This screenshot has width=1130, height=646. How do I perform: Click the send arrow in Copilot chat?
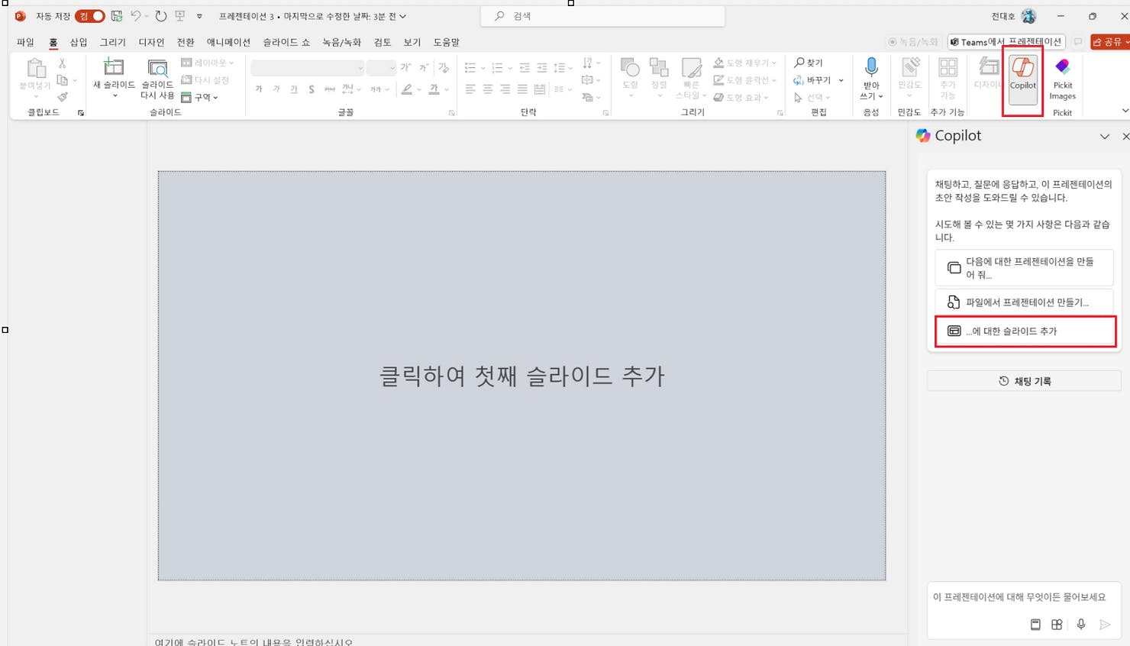1106,624
